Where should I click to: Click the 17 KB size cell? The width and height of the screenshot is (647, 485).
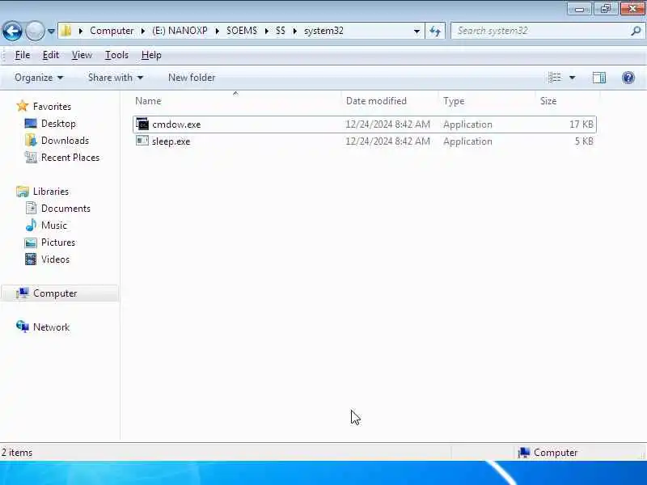[581, 124]
